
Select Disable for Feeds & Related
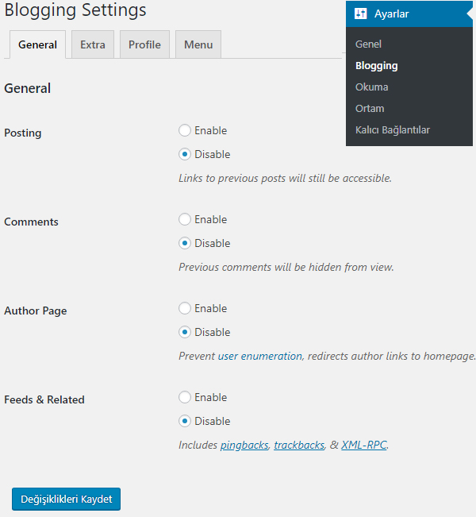185,421
